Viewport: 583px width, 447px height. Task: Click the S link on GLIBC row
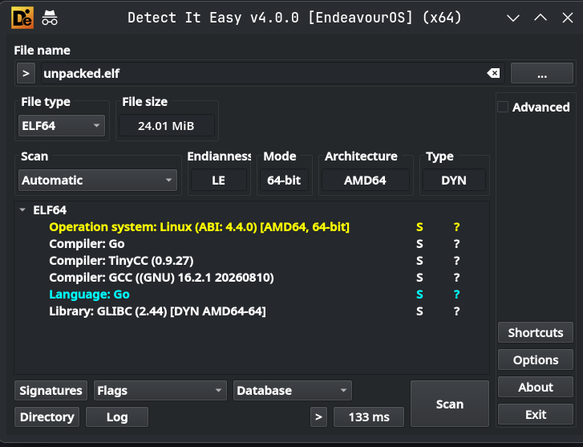[419, 311]
